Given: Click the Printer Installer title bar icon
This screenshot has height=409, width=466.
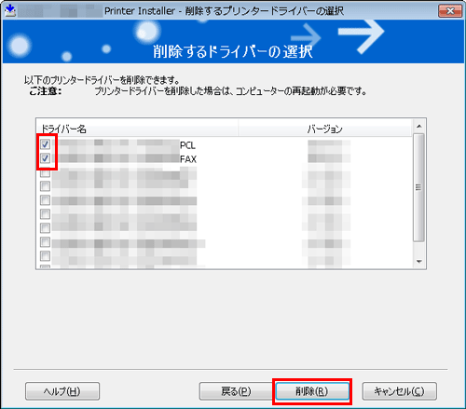Looking at the screenshot, I should [x=10, y=11].
